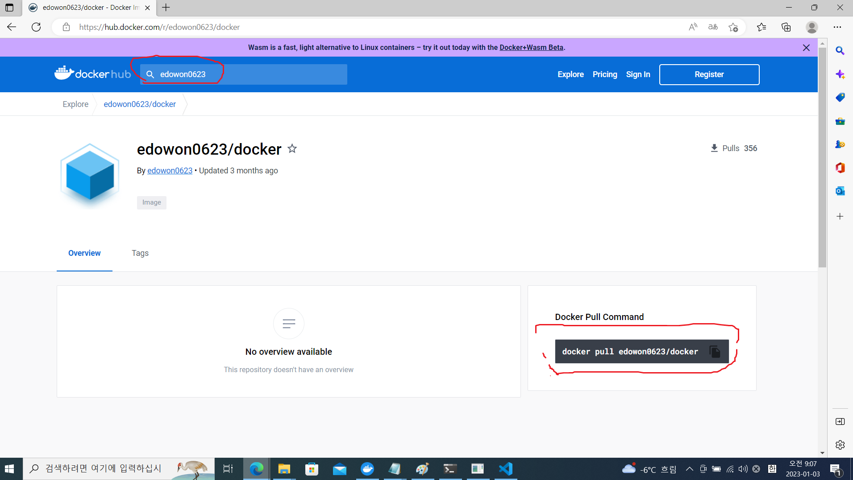Open a new browser tab
Image resolution: width=853 pixels, height=480 pixels.
click(x=166, y=8)
